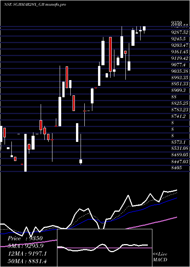Select the 9350 top price label
Image resolution: width=190 pixels, height=267 pixels.
click(x=176, y=23)
